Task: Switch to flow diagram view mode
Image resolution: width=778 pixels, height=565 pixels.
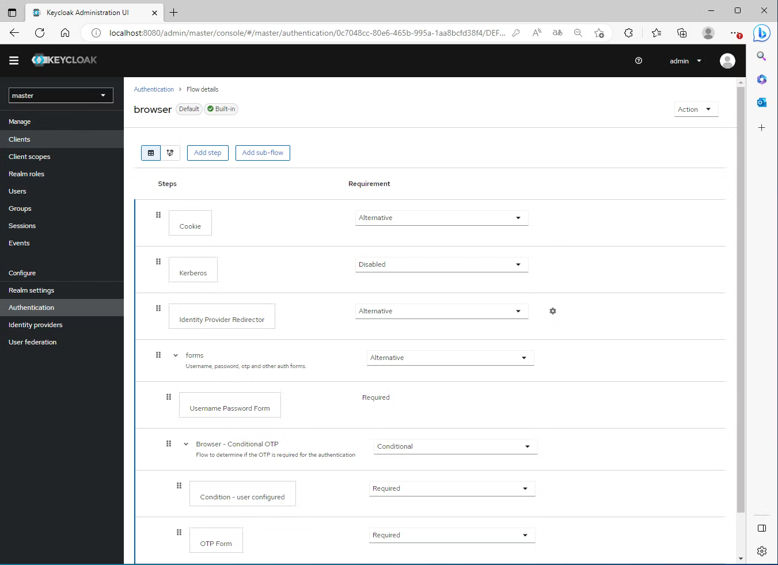Action: (x=170, y=153)
